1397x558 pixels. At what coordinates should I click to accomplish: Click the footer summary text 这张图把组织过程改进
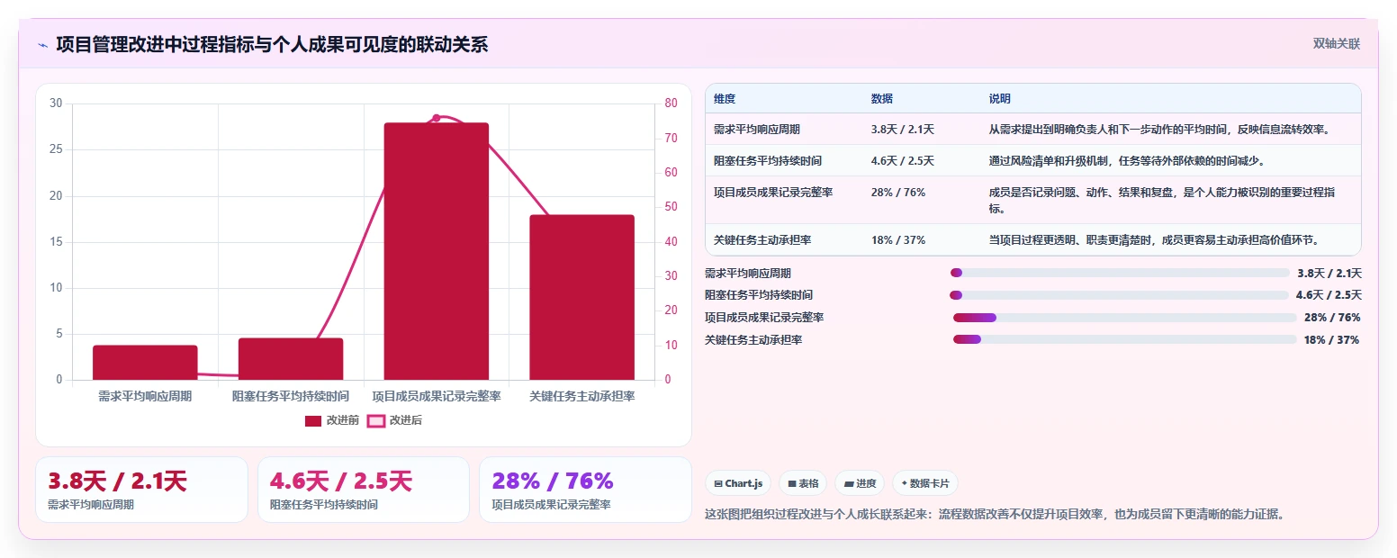click(994, 515)
